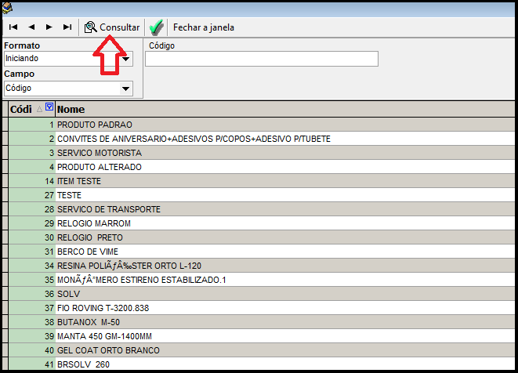Click the Consultar button label
Screen dimensions: 518x373
point(119,27)
